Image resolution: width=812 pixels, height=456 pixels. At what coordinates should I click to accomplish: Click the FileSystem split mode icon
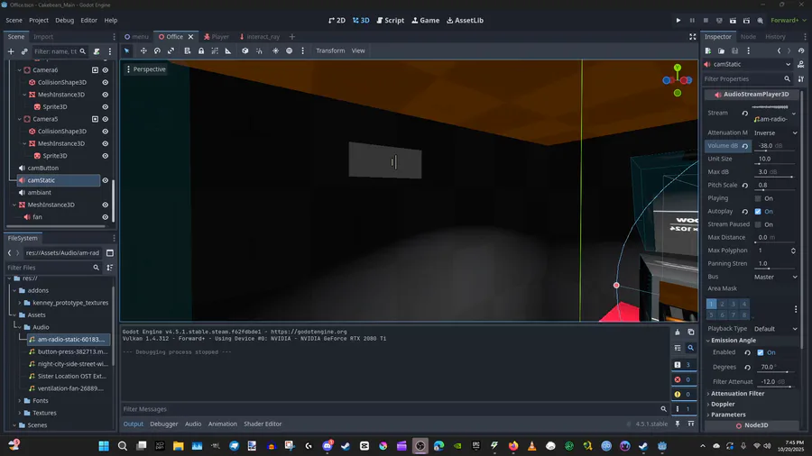(x=110, y=253)
